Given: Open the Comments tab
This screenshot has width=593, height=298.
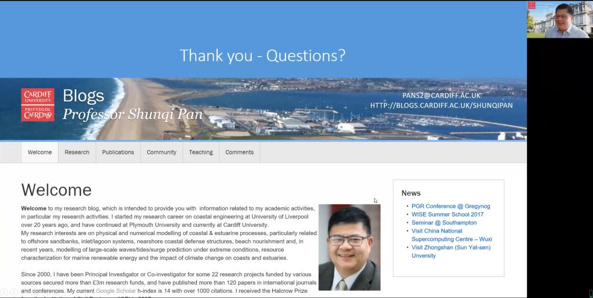Looking at the screenshot, I should click(240, 152).
